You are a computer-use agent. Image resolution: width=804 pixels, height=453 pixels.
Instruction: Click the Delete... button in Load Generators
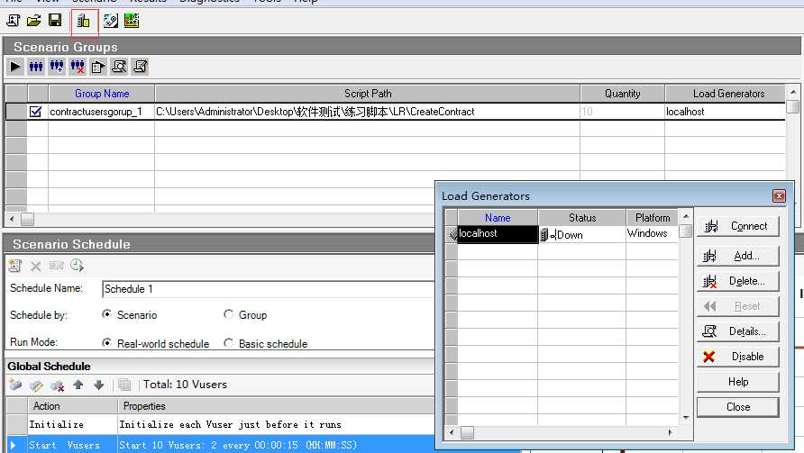pyautogui.click(x=737, y=281)
